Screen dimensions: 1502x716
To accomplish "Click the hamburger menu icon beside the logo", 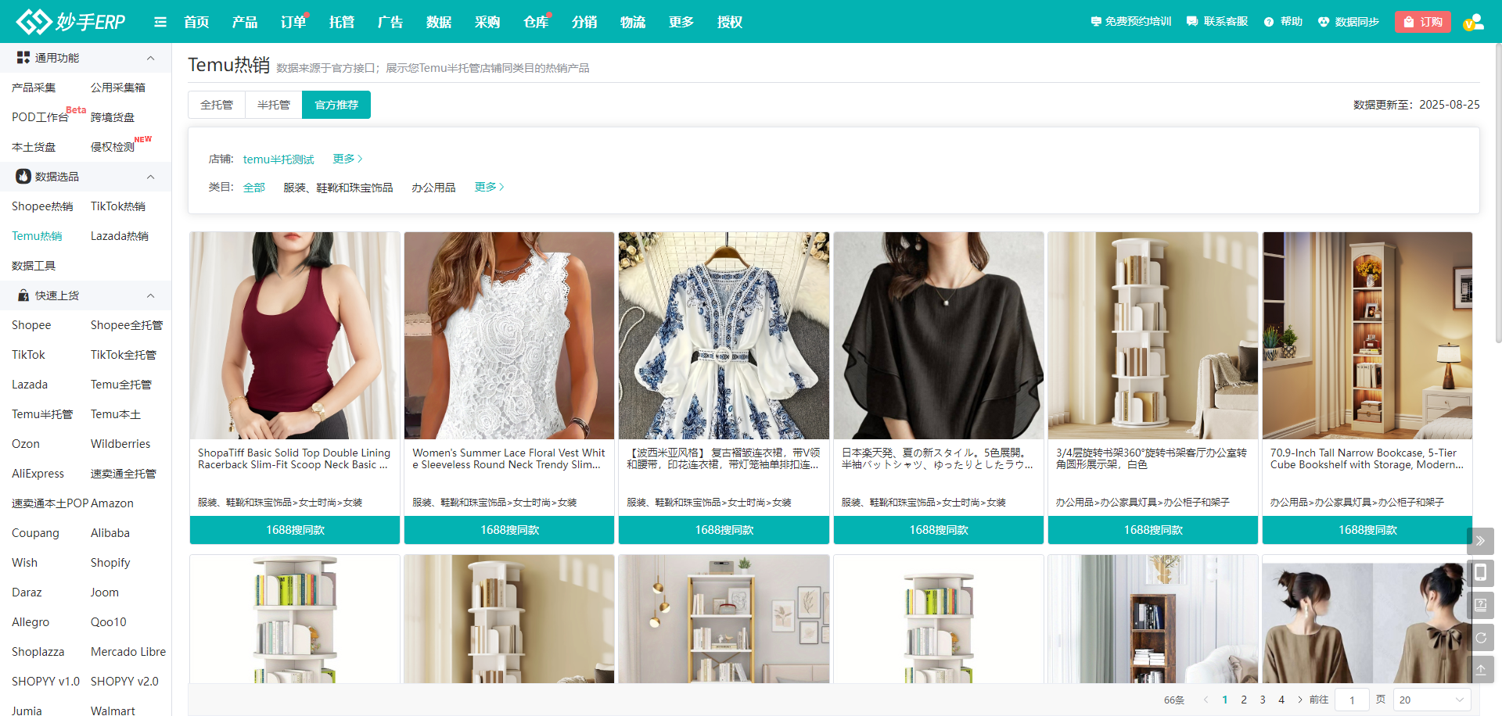I will pyautogui.click(x=160, y=22).
